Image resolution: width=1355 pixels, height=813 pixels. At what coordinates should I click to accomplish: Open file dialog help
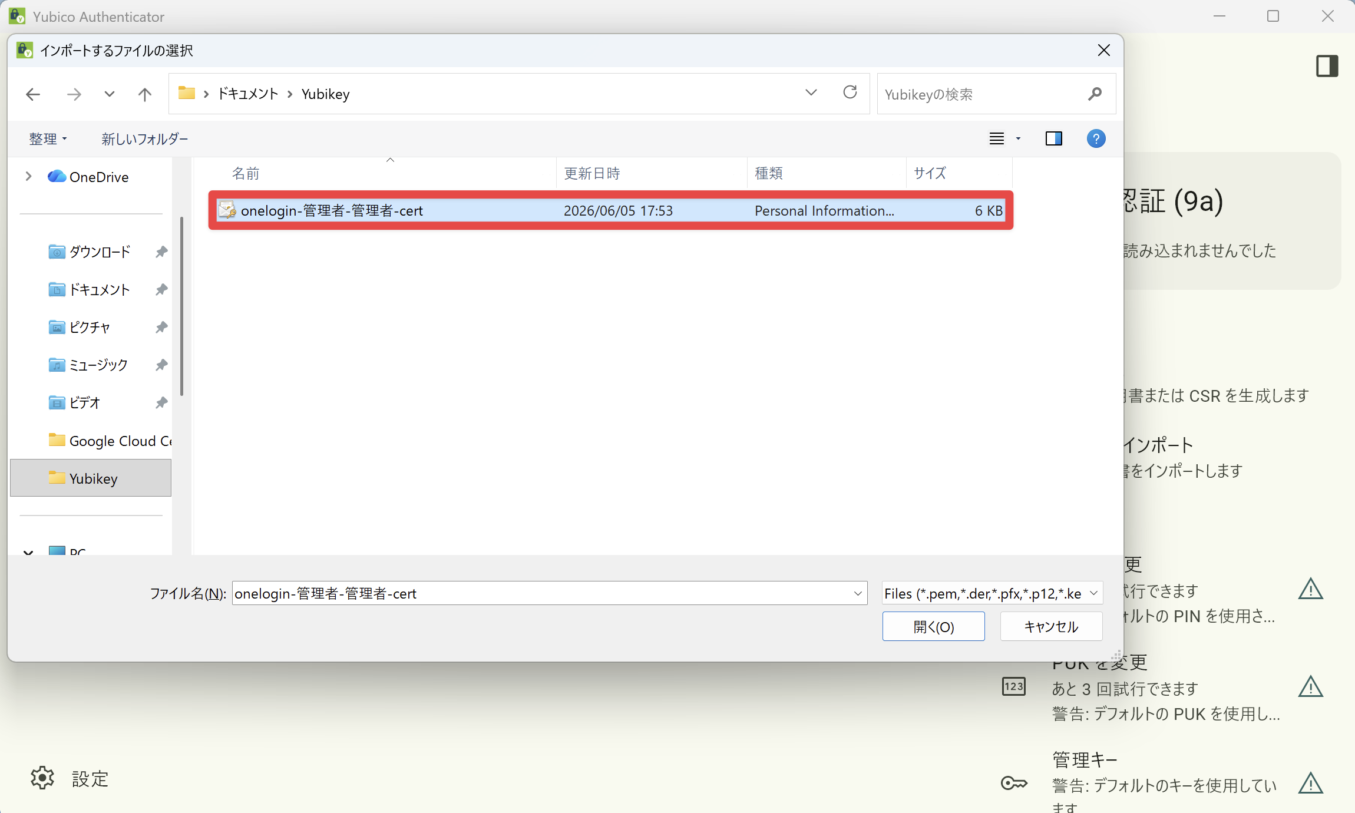coord(1096,139)
